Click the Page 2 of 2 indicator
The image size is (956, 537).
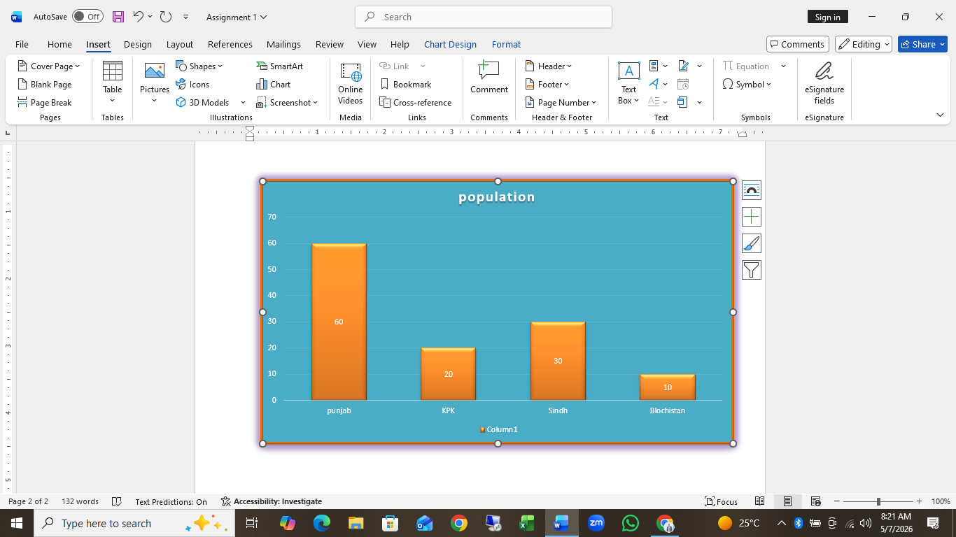pos(29,501)
